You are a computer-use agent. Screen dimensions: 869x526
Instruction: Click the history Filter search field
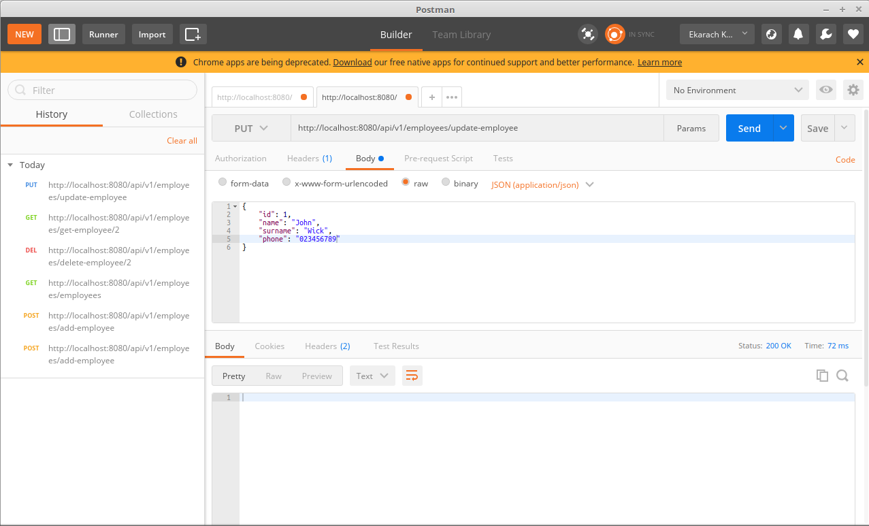pos(102,90)
